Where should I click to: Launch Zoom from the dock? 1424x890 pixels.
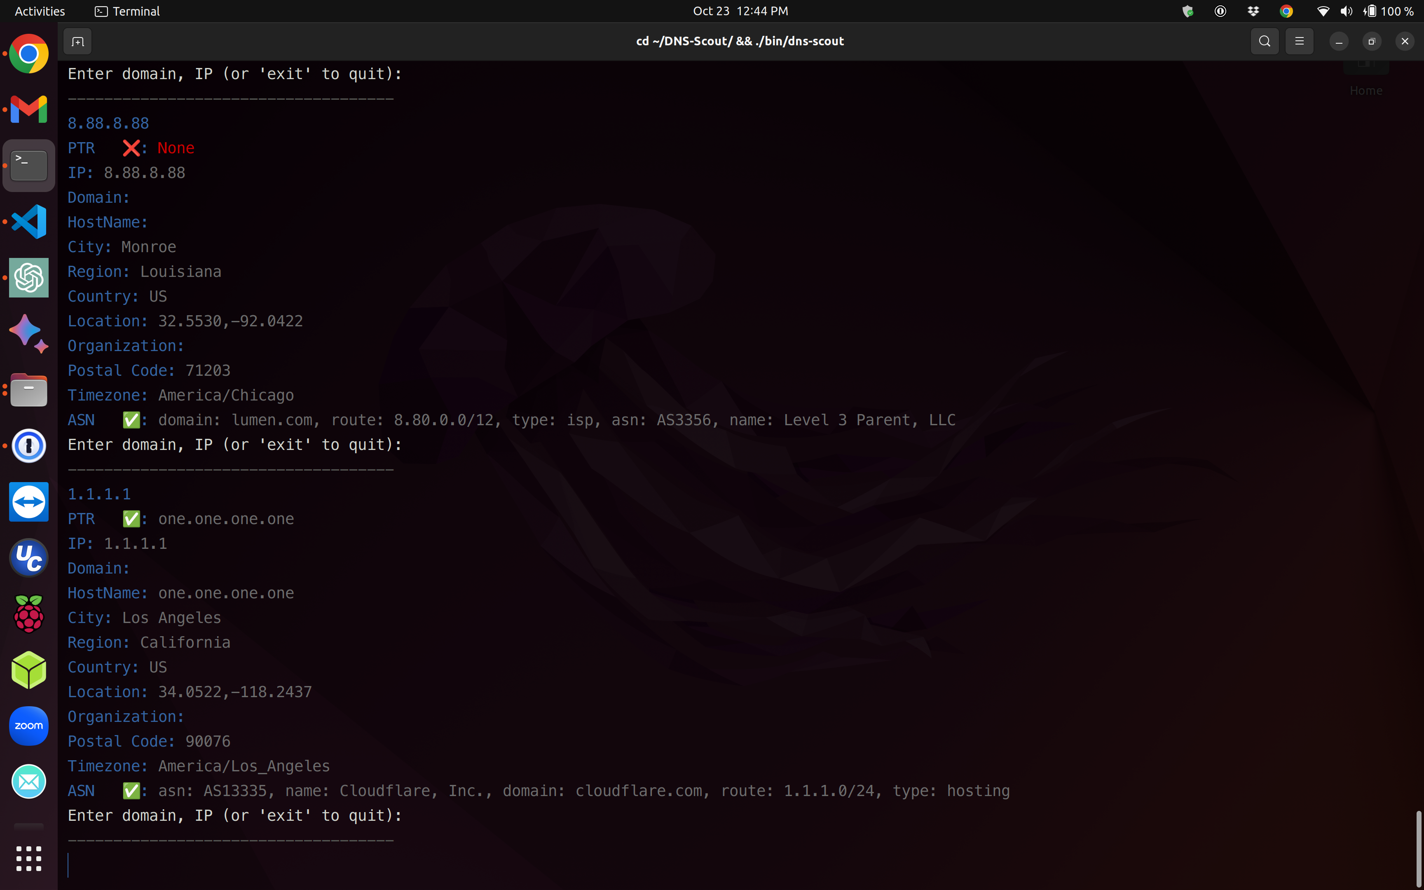pos(29,726)
